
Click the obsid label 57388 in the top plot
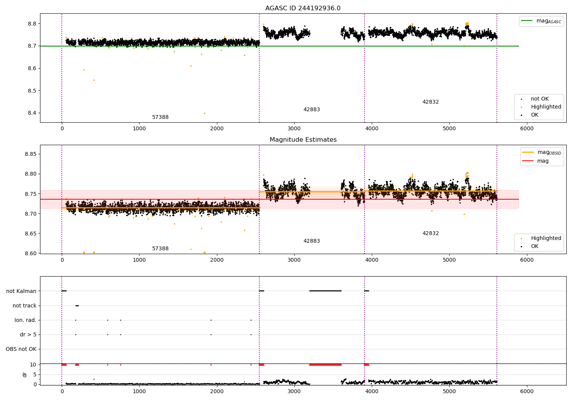160,117
